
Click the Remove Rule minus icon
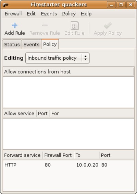pos(45,25)
